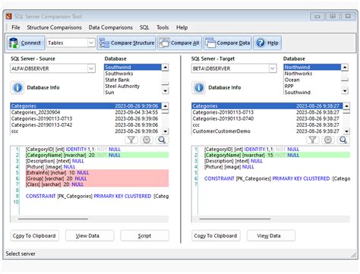360x274 pixels.
Task: Open source Database Info icon
Action: pos(17,87)
